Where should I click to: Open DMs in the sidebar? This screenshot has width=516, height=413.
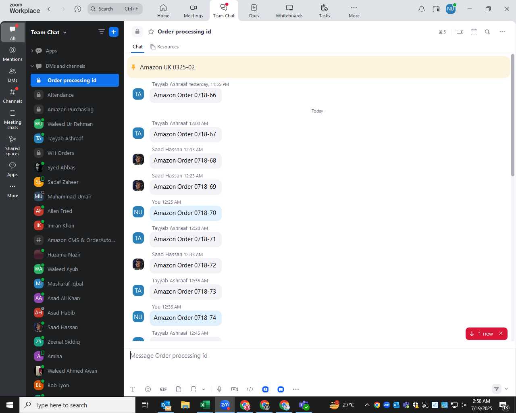coord(12,75)
